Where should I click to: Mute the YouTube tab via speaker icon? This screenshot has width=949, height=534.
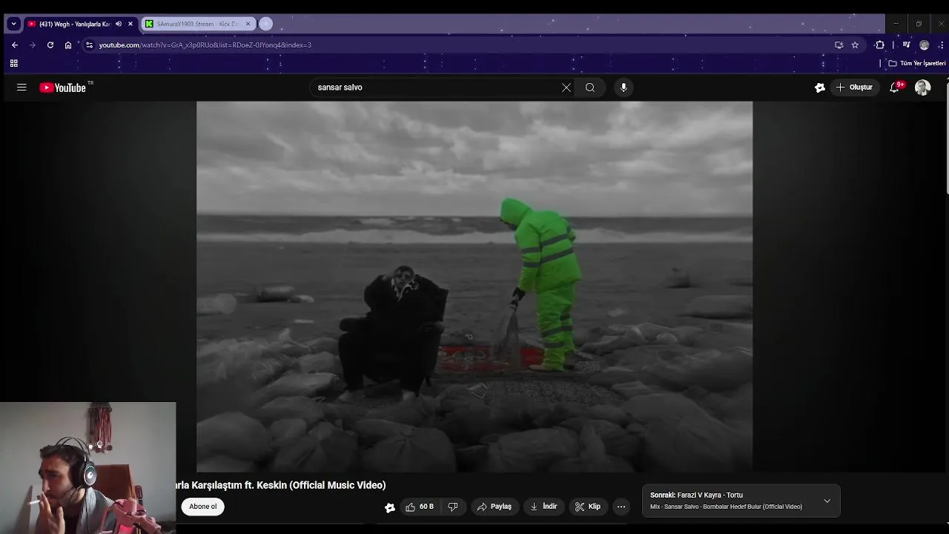pos(119,24)
